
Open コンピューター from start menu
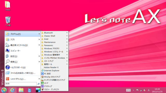pos(23,51)
